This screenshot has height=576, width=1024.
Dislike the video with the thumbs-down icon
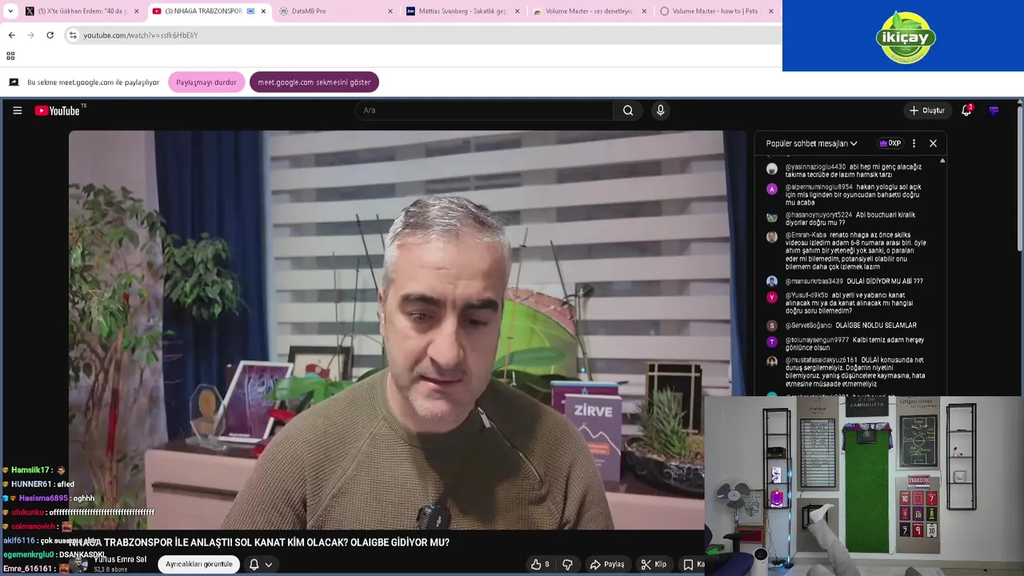coord(567,564)
